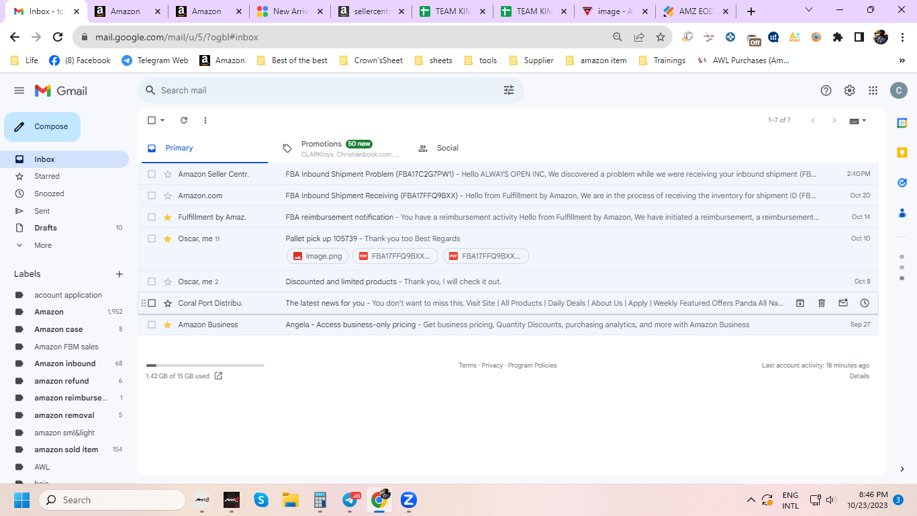Open storage management link icon
This screenshot has width=917, height=516.
[x=218, y=376]
